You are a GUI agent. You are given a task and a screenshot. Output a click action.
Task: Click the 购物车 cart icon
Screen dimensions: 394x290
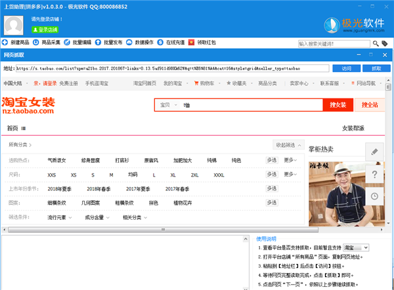click(x=196, y=83)
